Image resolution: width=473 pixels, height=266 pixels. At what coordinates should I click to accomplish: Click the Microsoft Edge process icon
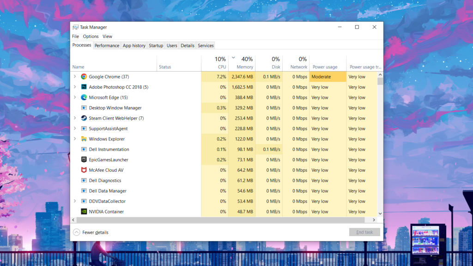pyautogui.click(x=84, y=97)
